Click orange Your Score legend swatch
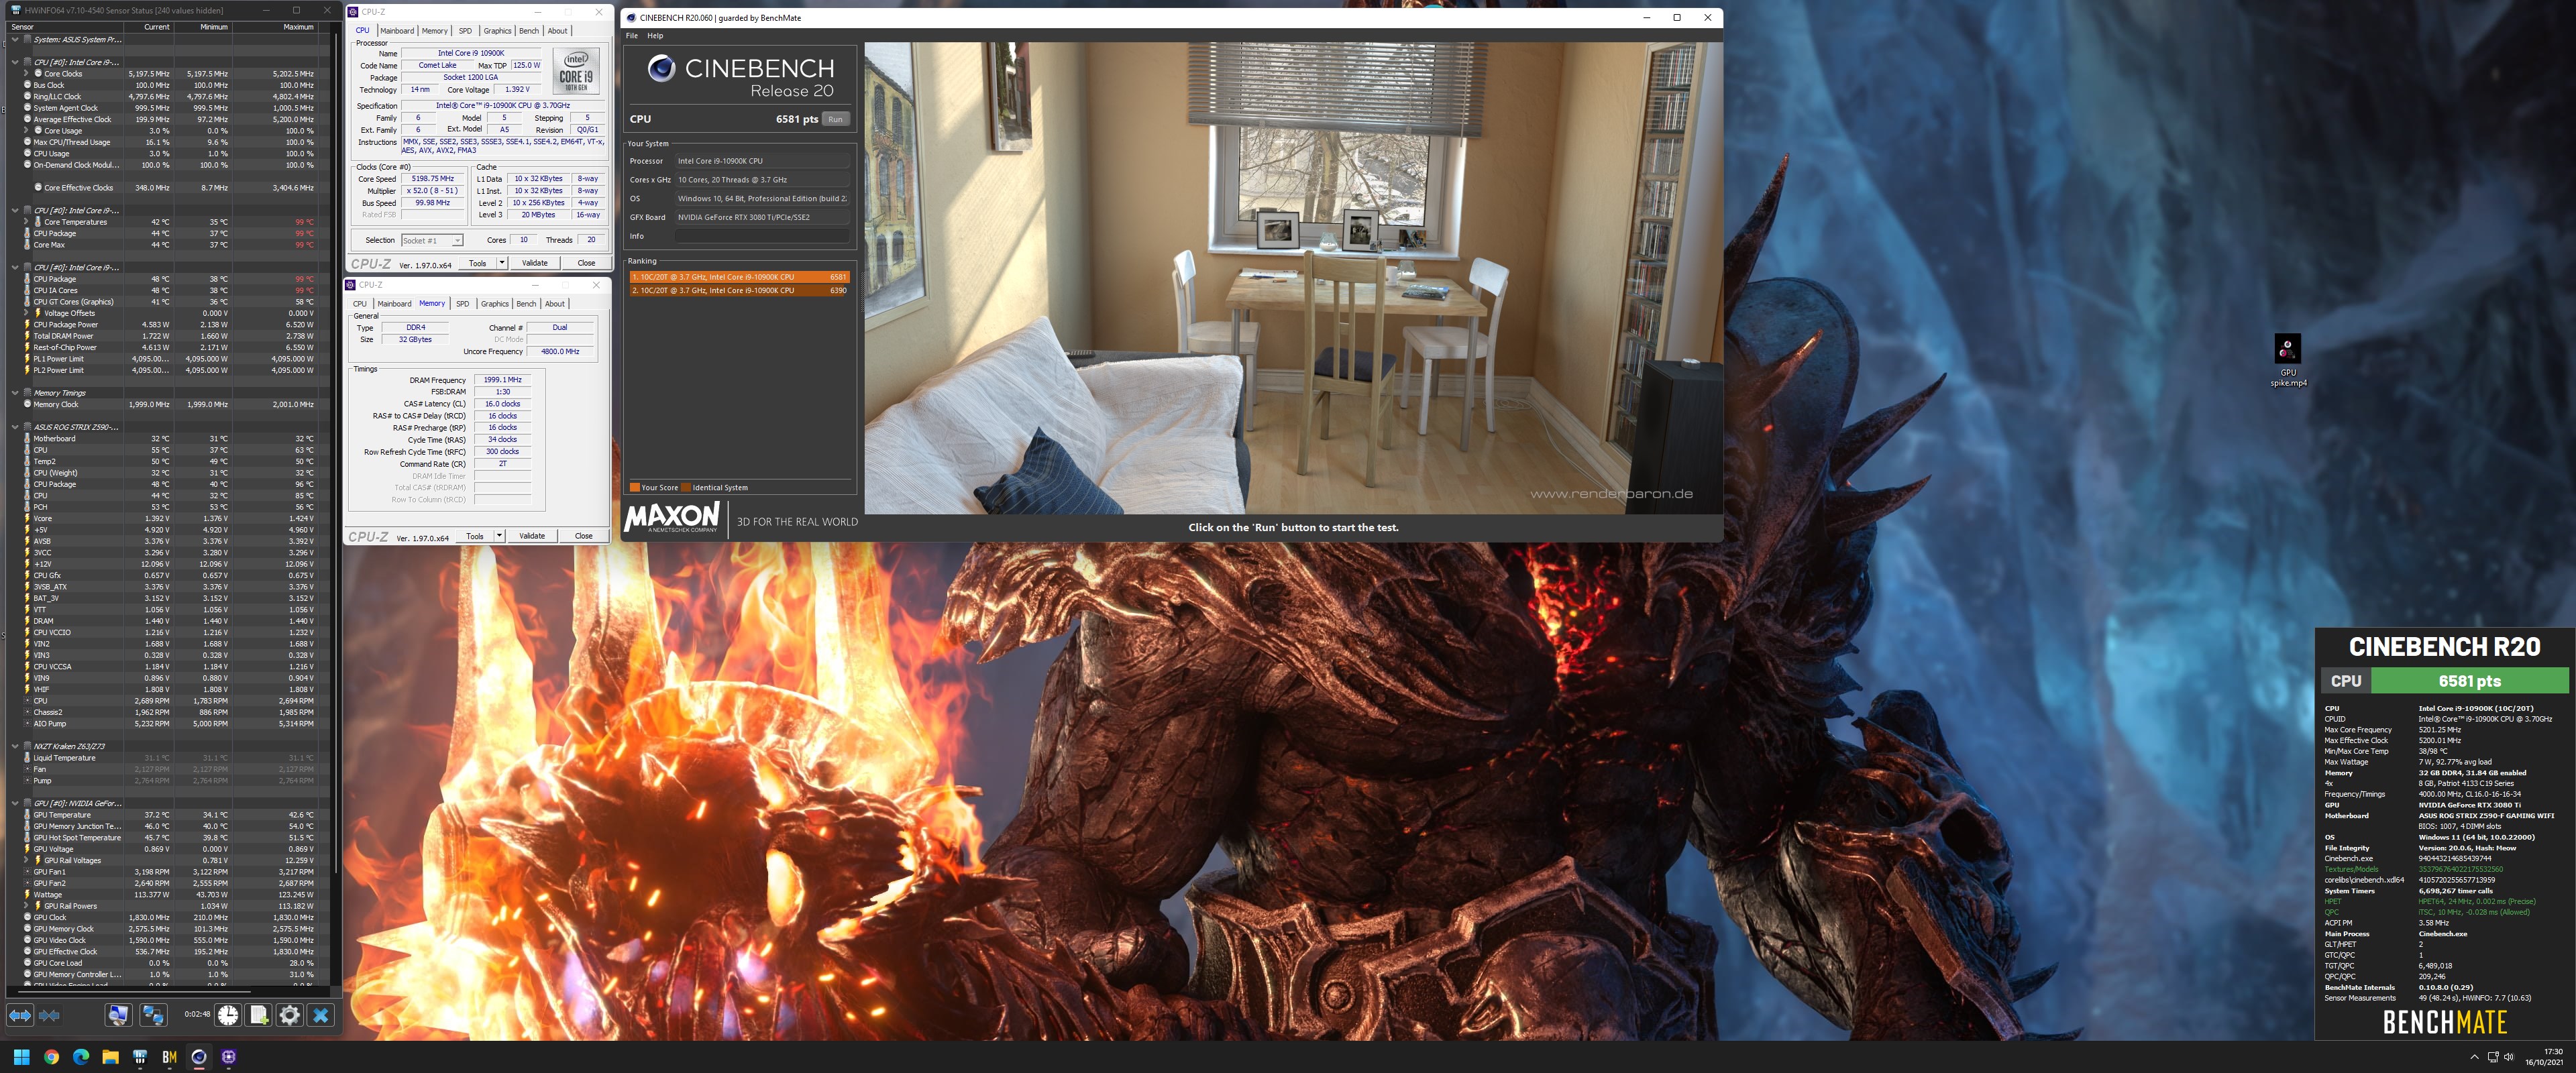2576x1073 pixels. click(x=634, y=488)
